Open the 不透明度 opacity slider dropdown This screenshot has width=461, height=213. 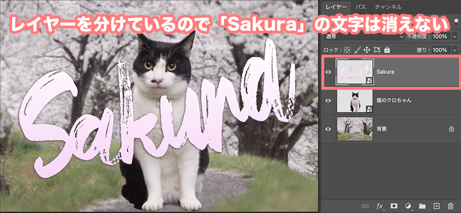tap(455, 37)
